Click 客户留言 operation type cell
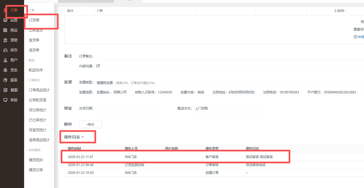Image resolution: width=364 pixels, height=188 pixels. point(212,157)
